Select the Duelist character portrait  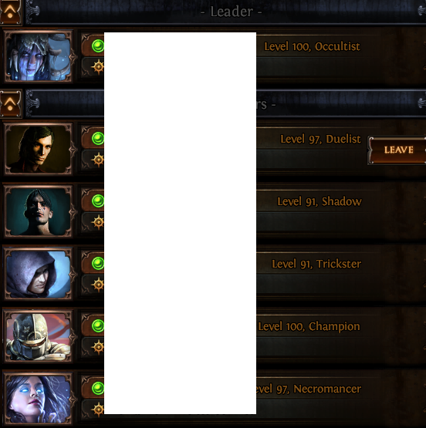(39, 150)
